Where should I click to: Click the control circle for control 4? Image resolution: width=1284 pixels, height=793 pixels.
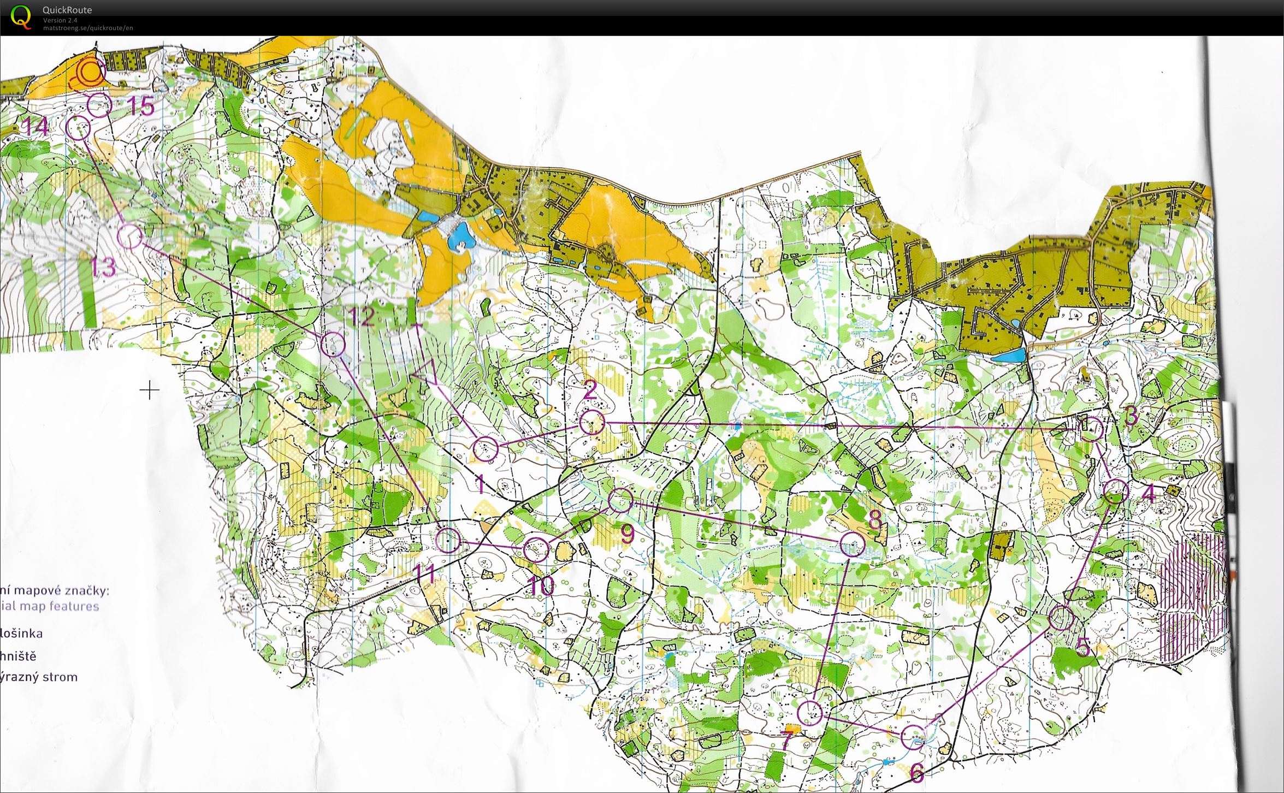click(1116, 491)
